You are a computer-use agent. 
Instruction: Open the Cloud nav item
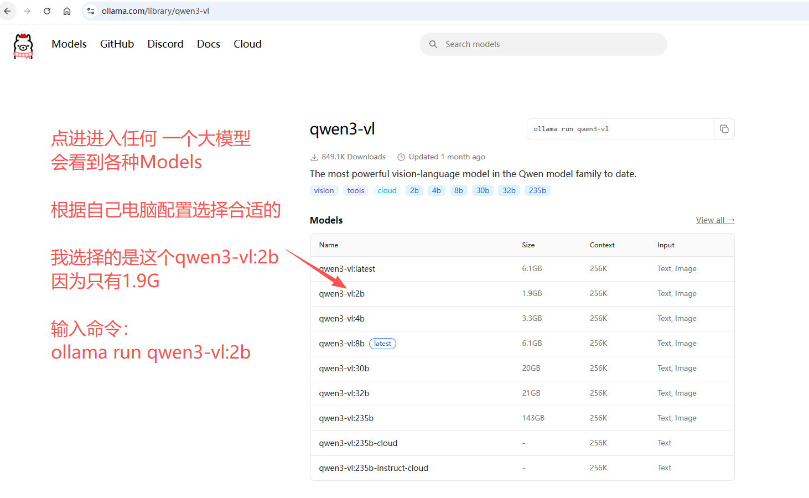tap(247, 44)
